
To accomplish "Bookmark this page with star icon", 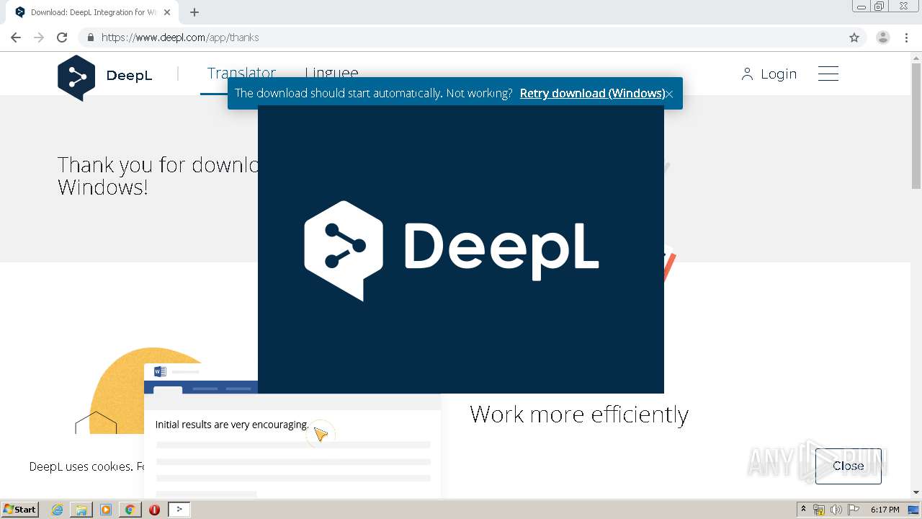I will click(854, 37).
